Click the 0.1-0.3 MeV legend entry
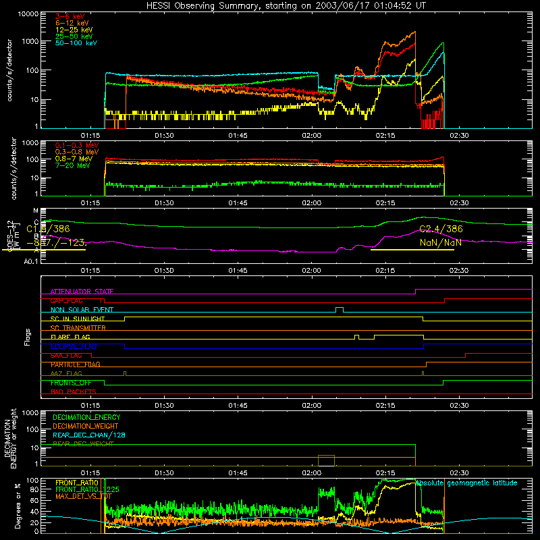 77,145
